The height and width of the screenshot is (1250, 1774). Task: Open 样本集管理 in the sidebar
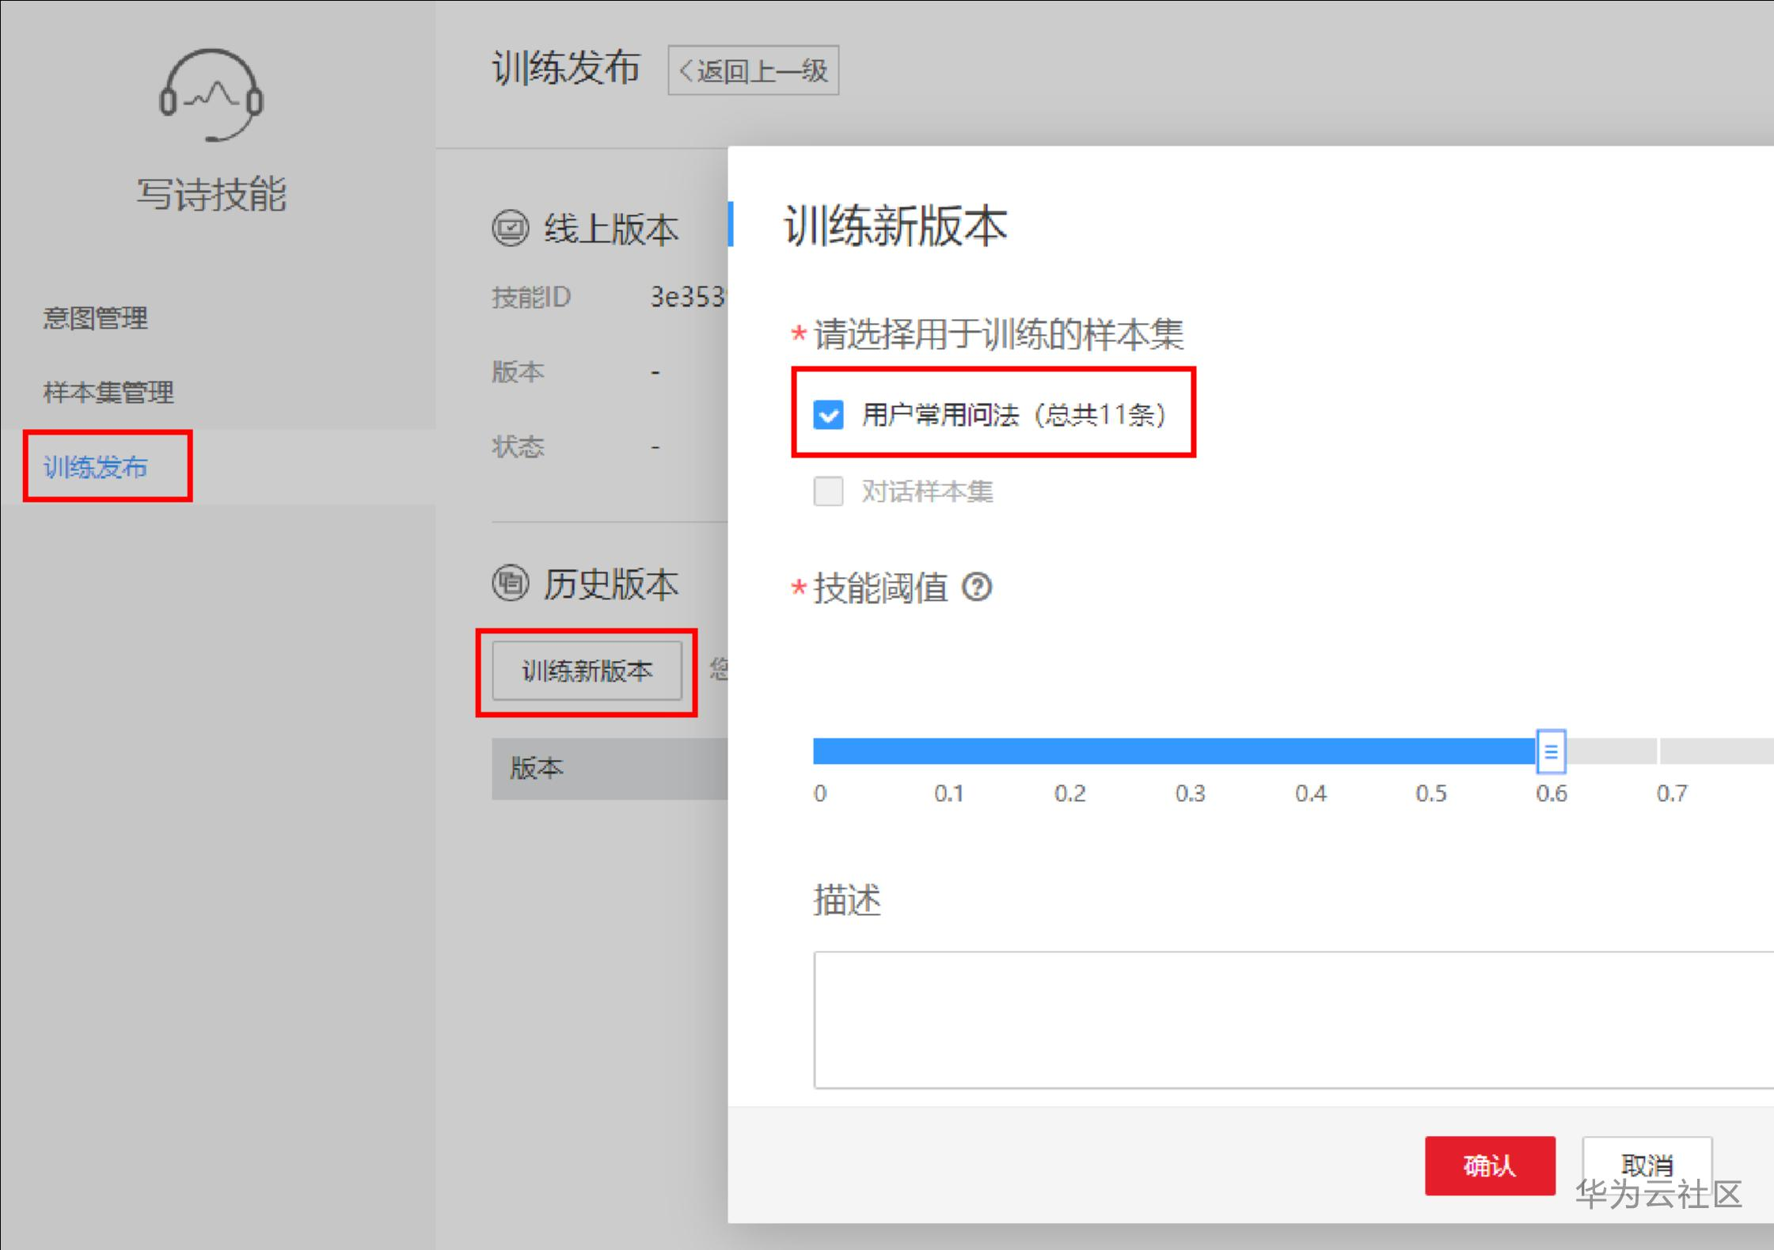tap(108, 392)
